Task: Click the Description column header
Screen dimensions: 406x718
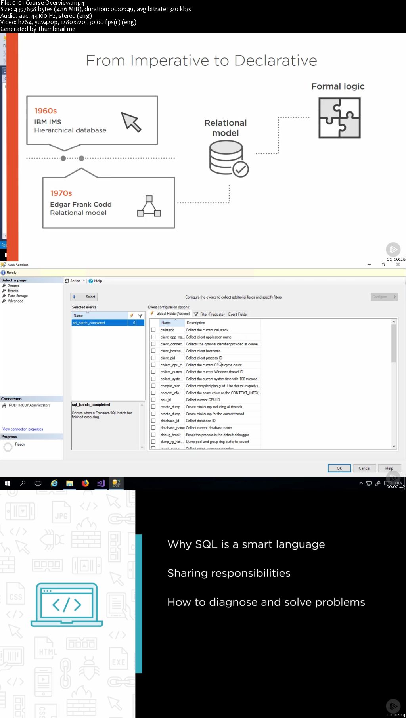Action: 223,323
